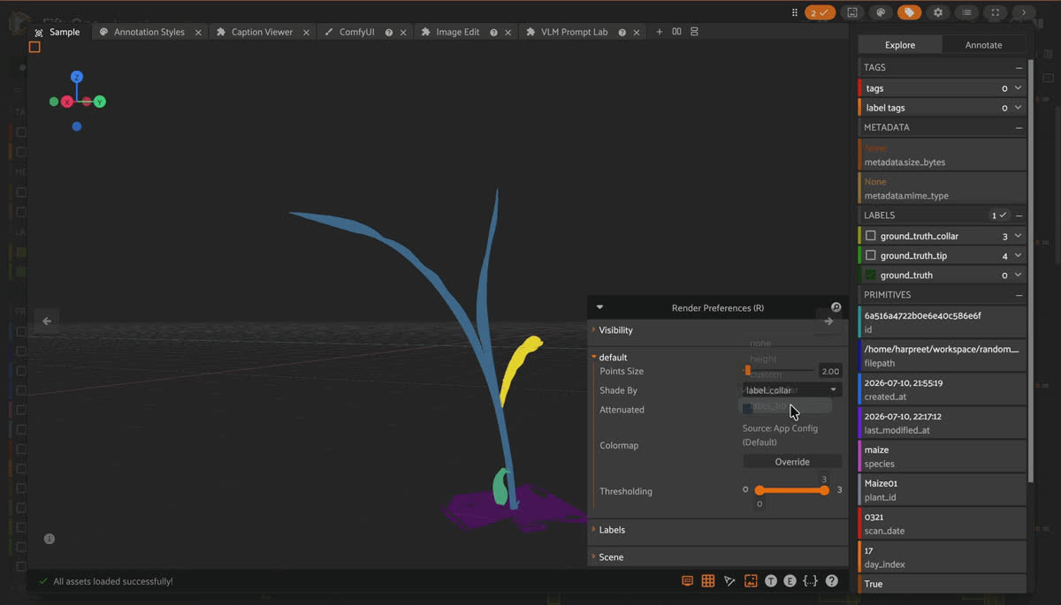This screenshot has height=605, width=1061.
Task: Uncheck the ground_truth checkbox
Action: tap(871, 275)
